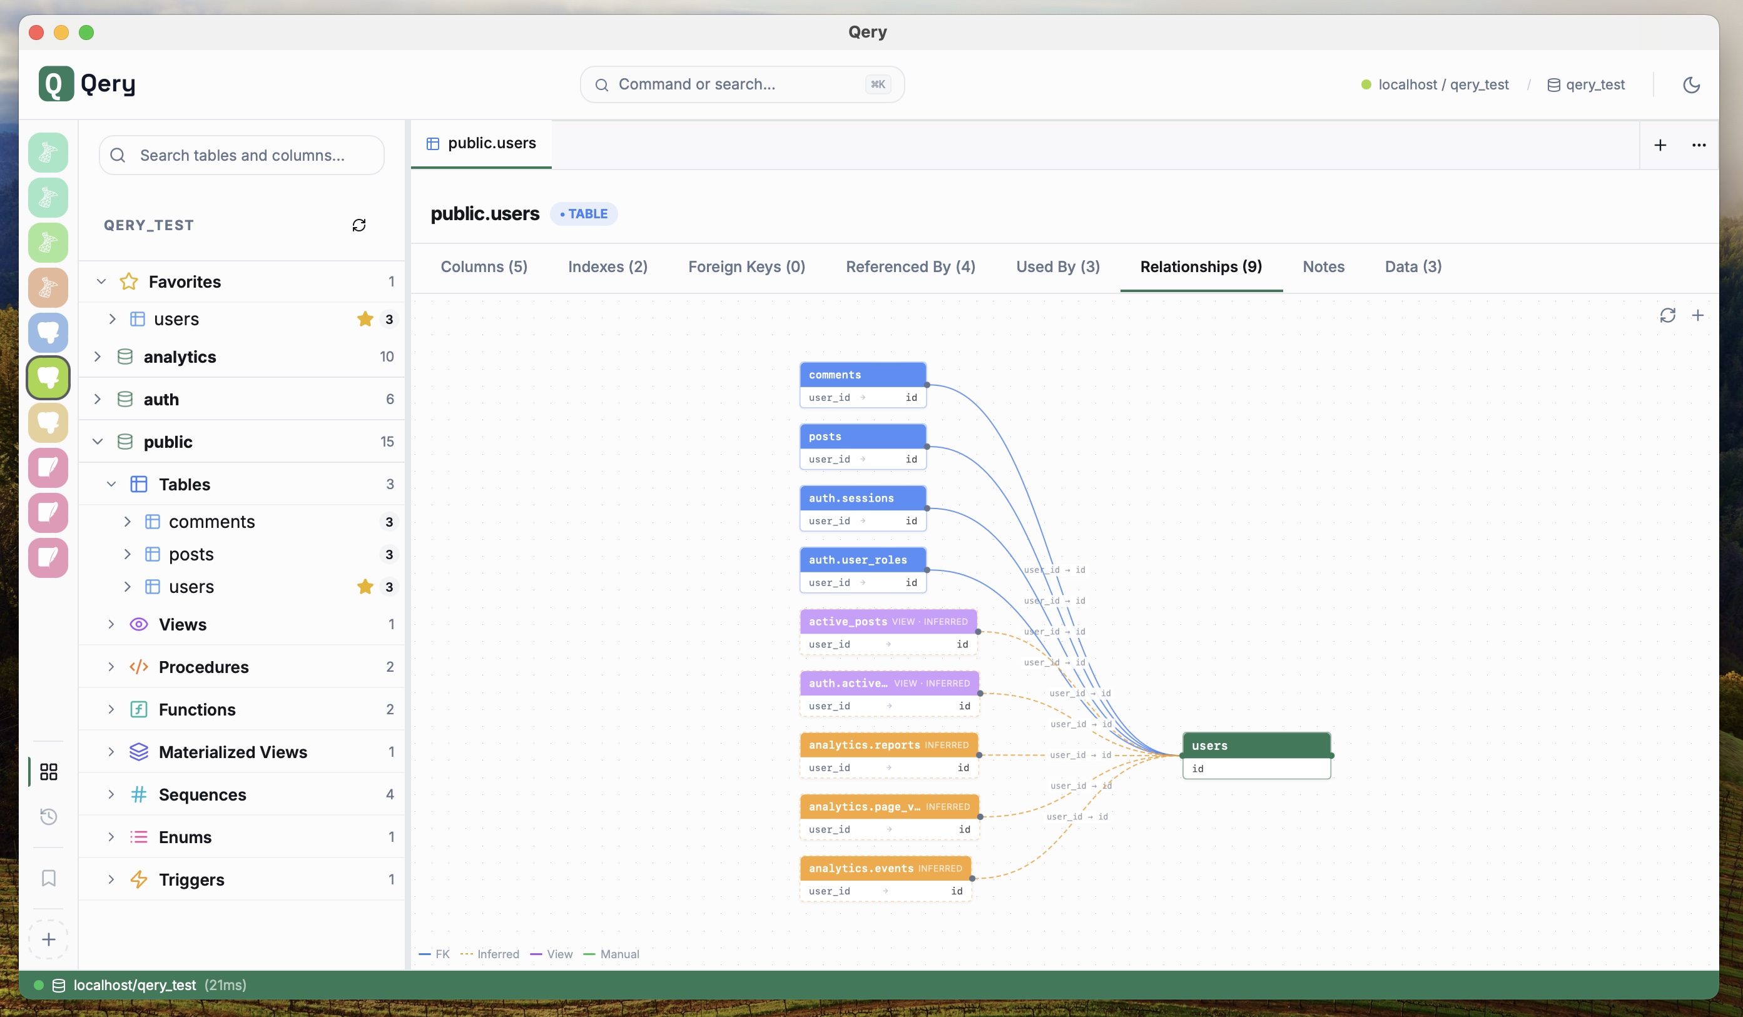1743x1017 pixels.
Task: Open the Indexes (2) tab
Action: (607, 267)
